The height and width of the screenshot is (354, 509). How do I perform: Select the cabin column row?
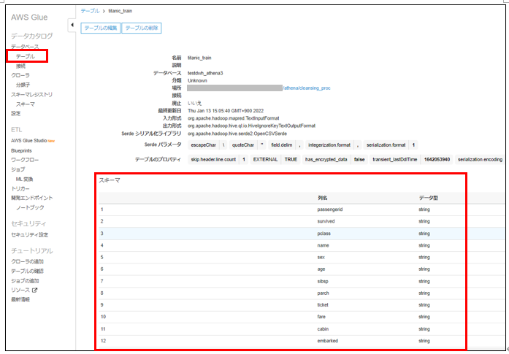(x=302, y=329)
